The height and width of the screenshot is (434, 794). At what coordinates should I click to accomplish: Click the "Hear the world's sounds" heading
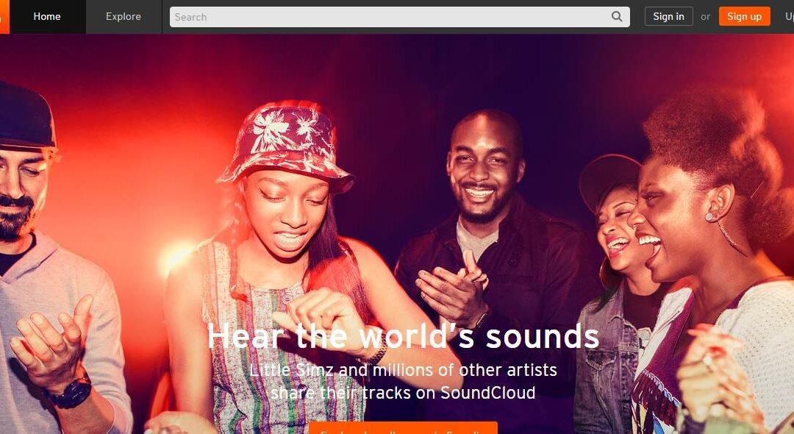coord(403,336)
